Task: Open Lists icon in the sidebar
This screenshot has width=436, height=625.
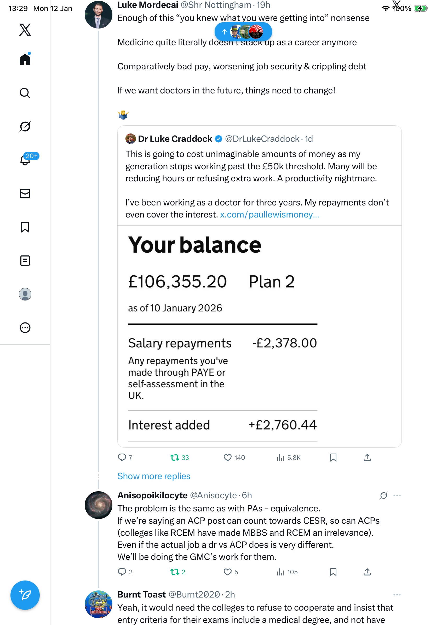Action: 25,261
